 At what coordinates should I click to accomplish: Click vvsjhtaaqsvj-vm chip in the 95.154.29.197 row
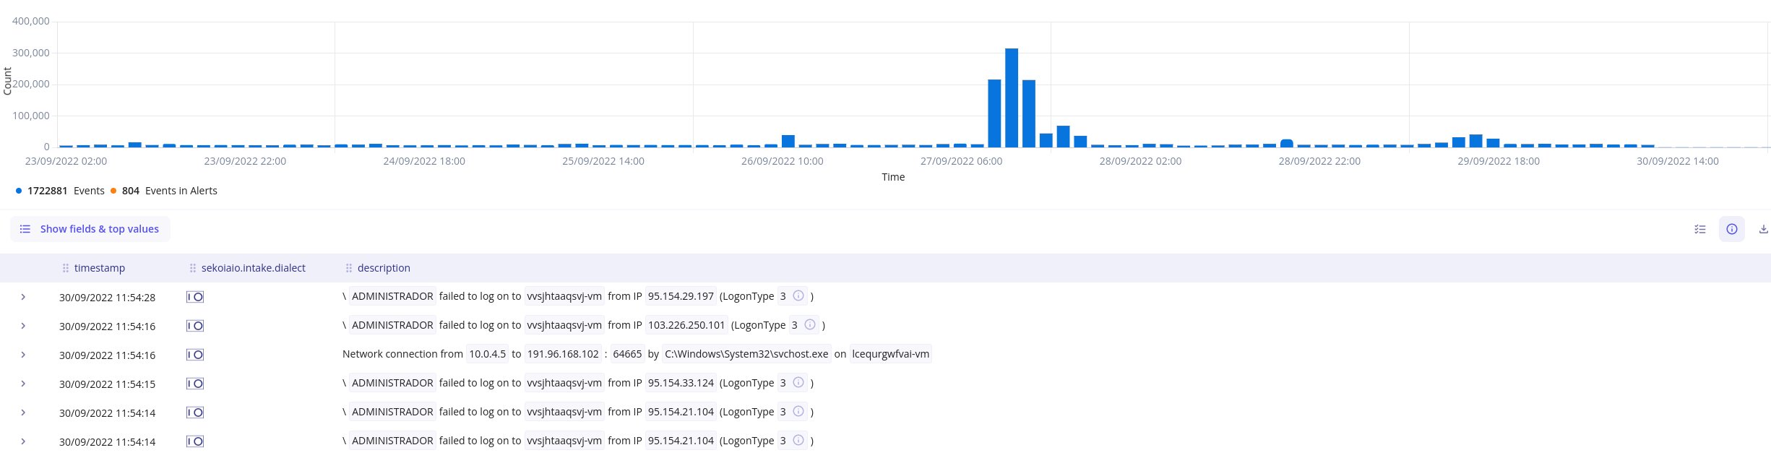(x=564, y=296)
